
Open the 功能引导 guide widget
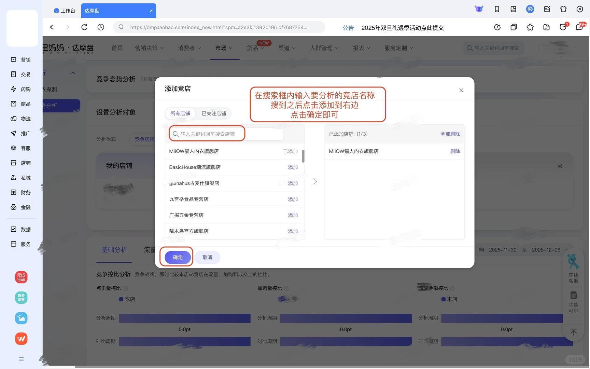[x=573, y=302]
